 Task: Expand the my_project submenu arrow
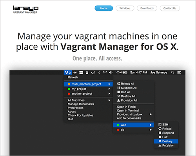click(109, 89)
